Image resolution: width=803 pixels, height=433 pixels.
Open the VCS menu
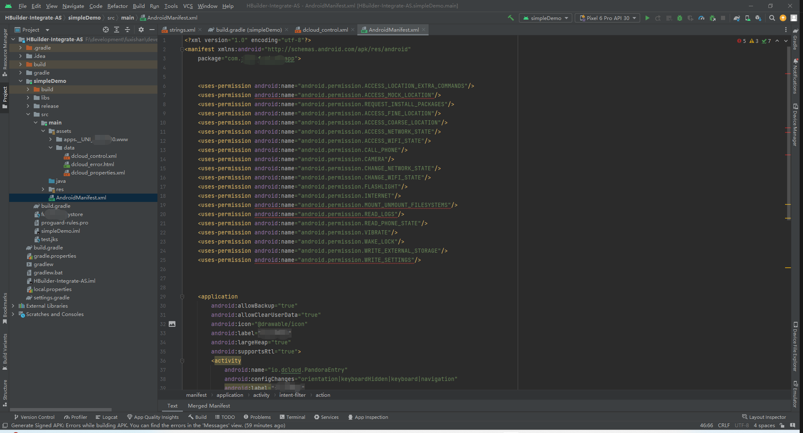click(188, 6)
